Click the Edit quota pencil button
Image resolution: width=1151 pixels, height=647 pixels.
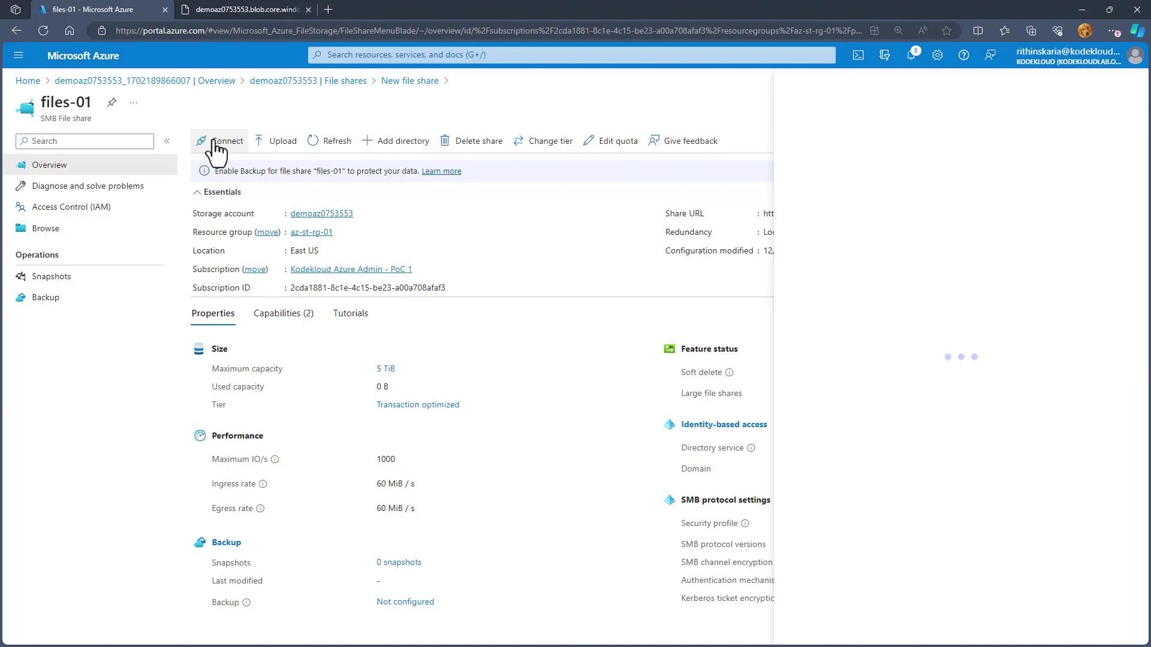(x=610, y=141)
